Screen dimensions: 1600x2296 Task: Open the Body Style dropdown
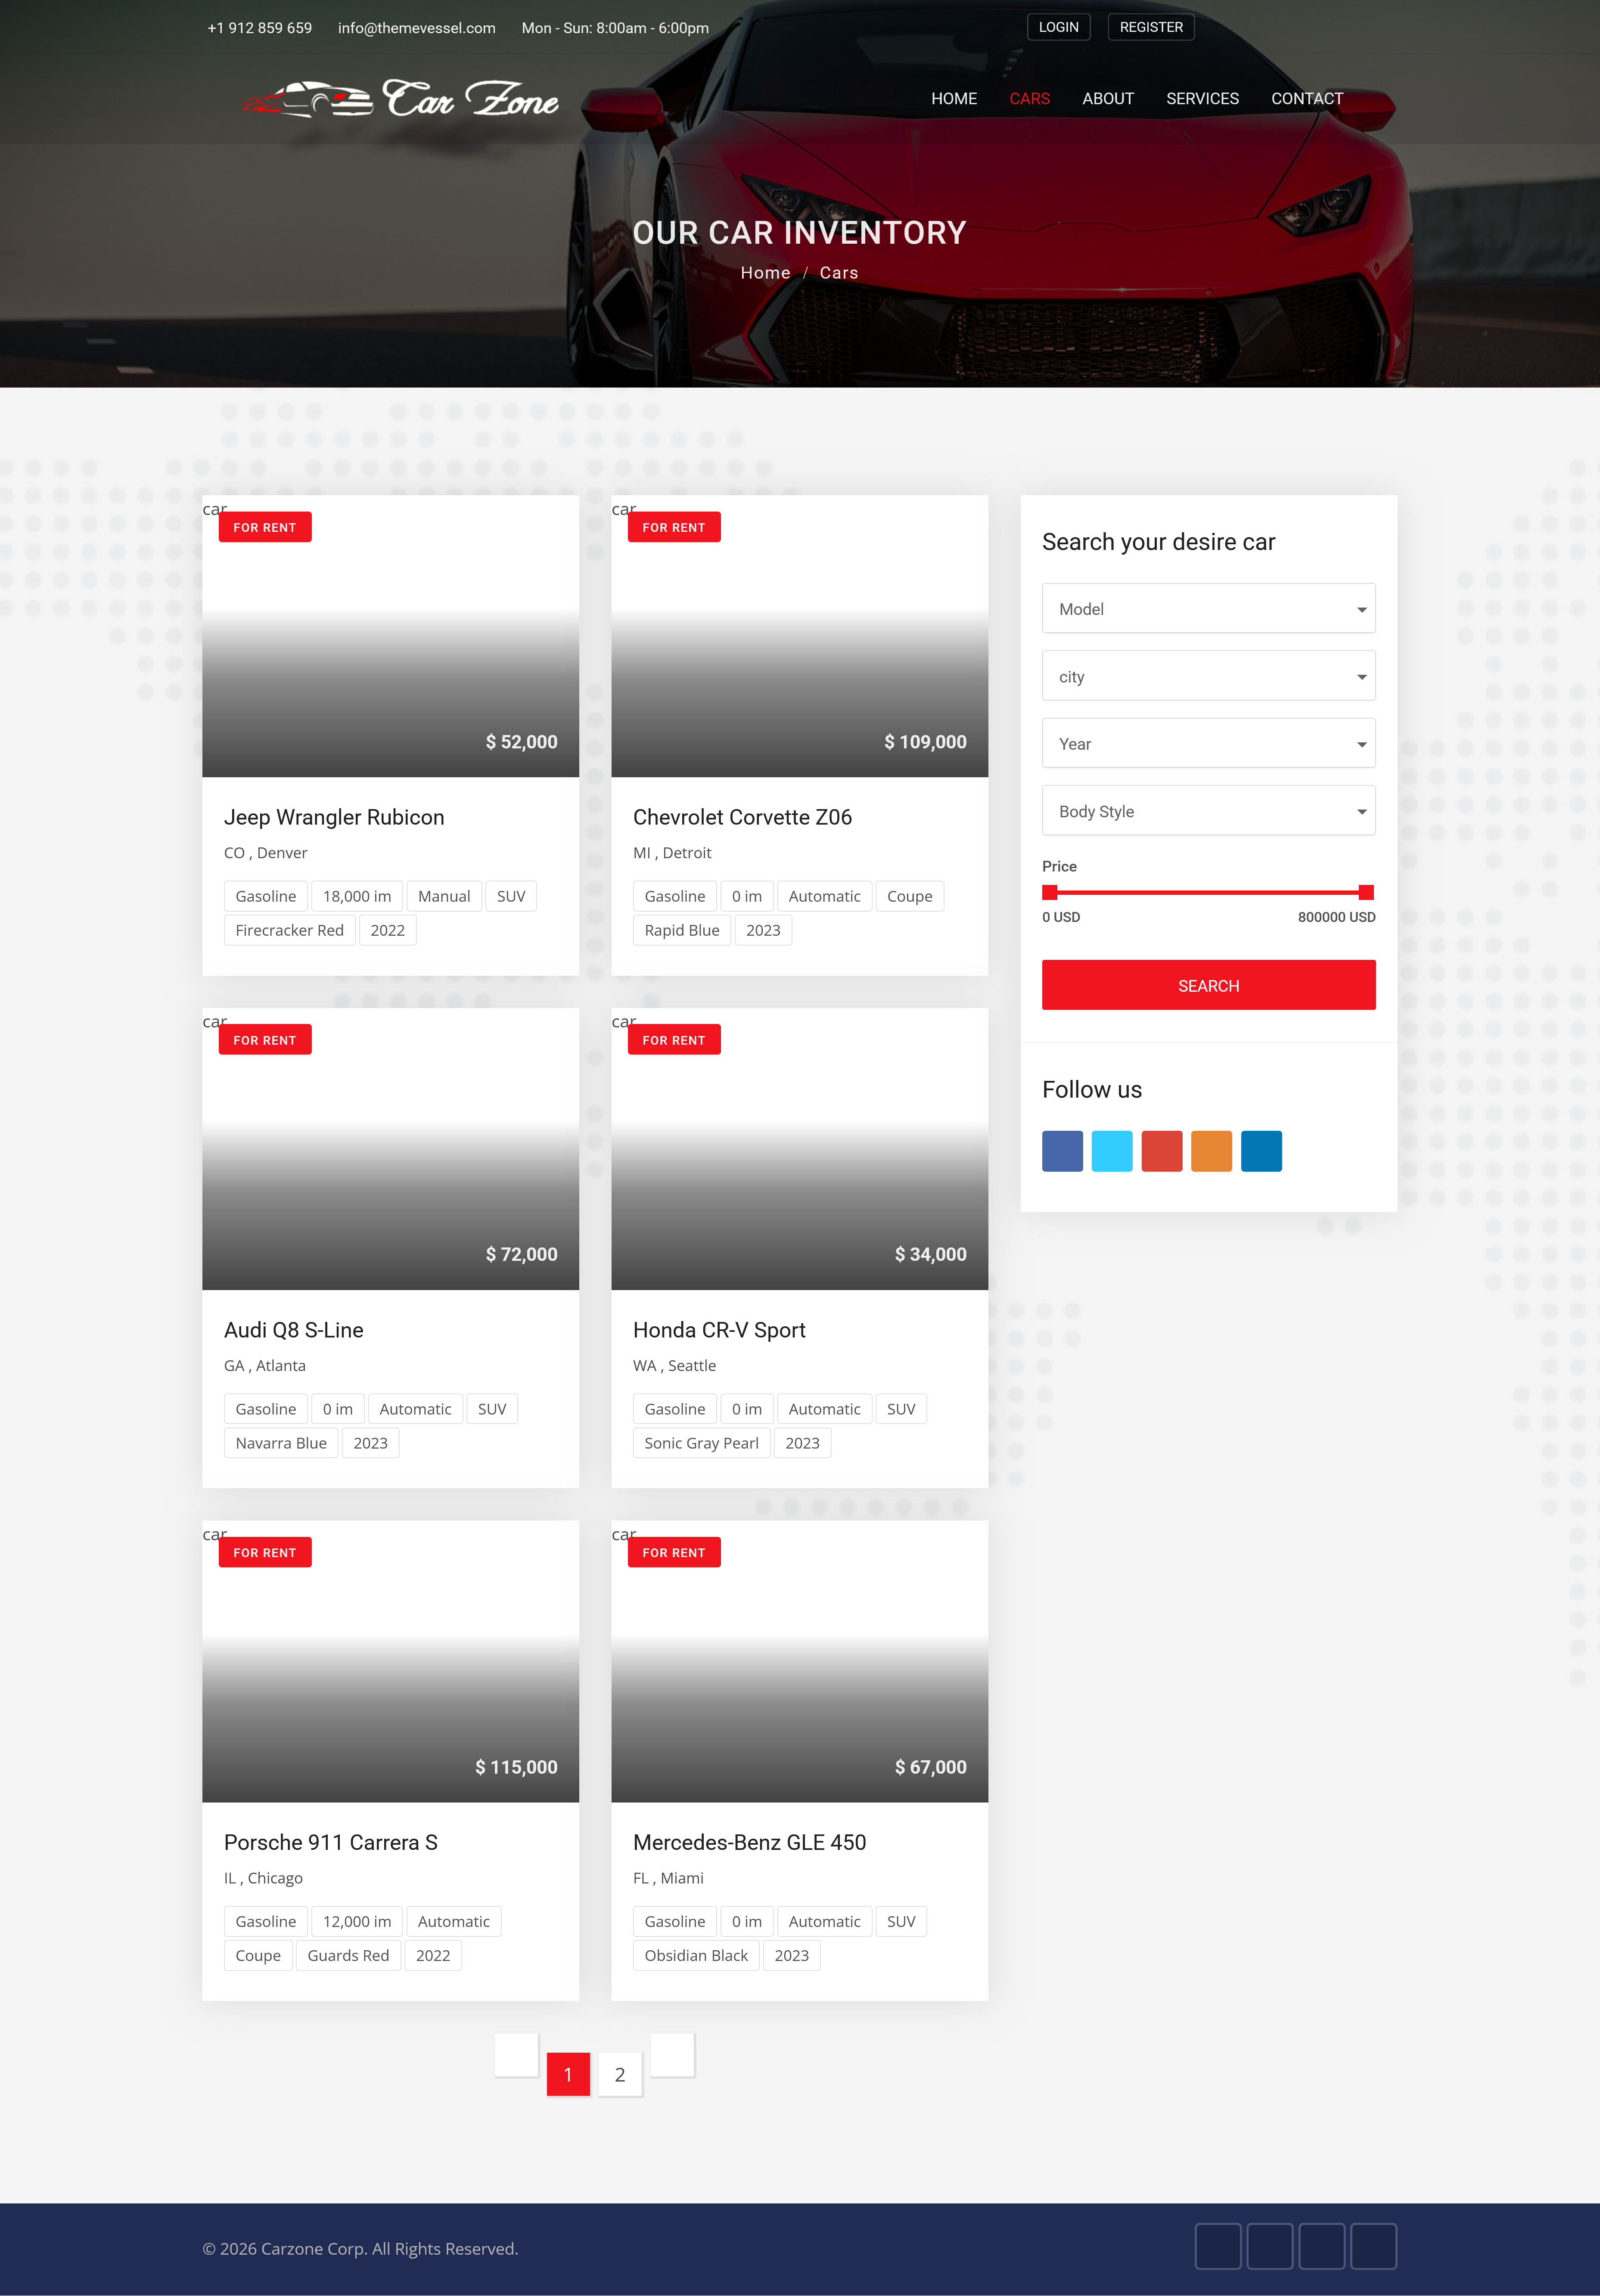click(x=1208, y=811)
